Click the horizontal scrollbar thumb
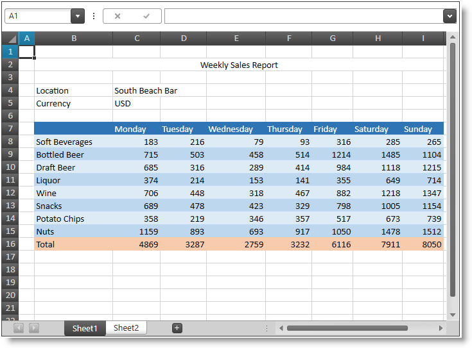The height and width of the screenshot is (348, 472). point(347,328)
